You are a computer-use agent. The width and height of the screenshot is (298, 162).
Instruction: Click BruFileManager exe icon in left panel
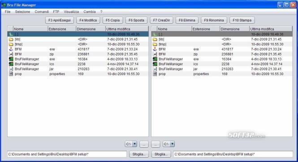coord(11,59)
